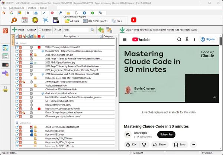Click the globe web icon in toolbar
Viewport: 223px width, 155px height.
[x=35, y=20]
